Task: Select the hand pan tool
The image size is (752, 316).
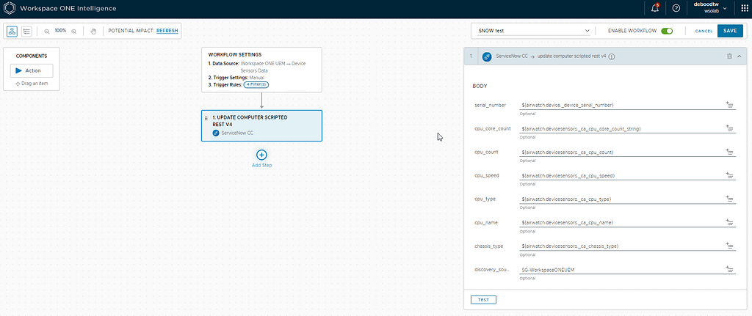Action: click(93, 32)
